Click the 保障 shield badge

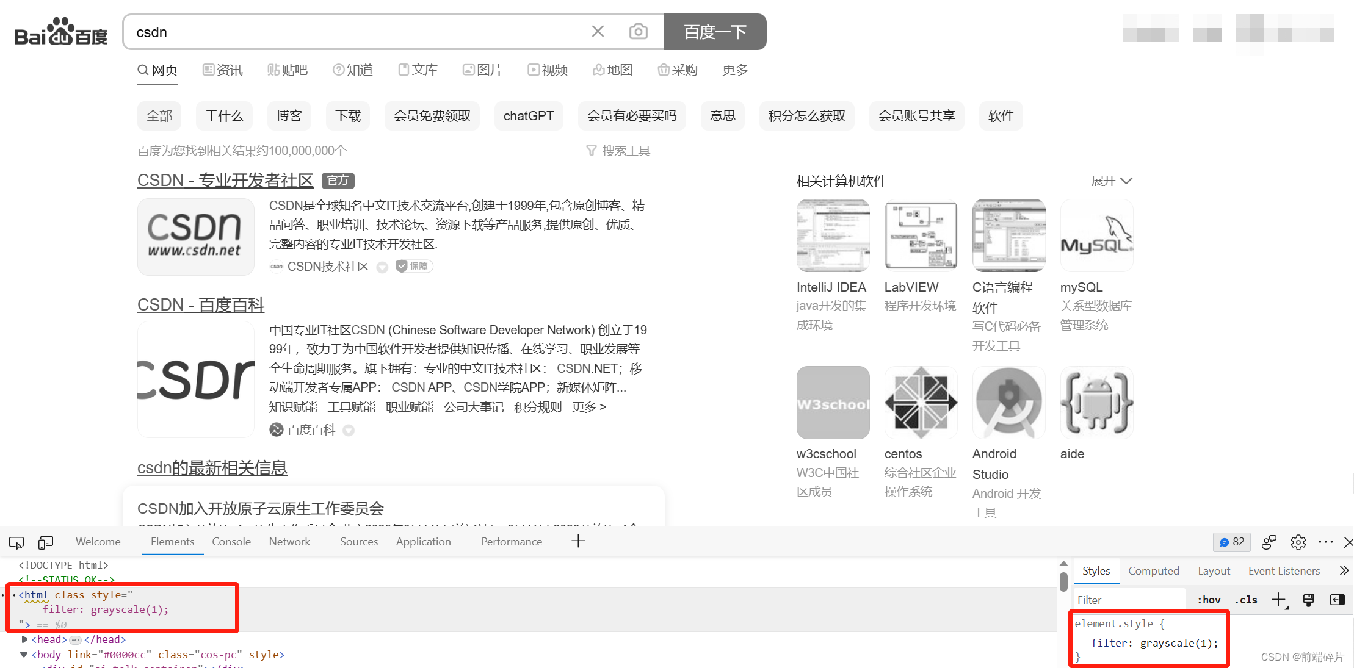click(415, 267)
